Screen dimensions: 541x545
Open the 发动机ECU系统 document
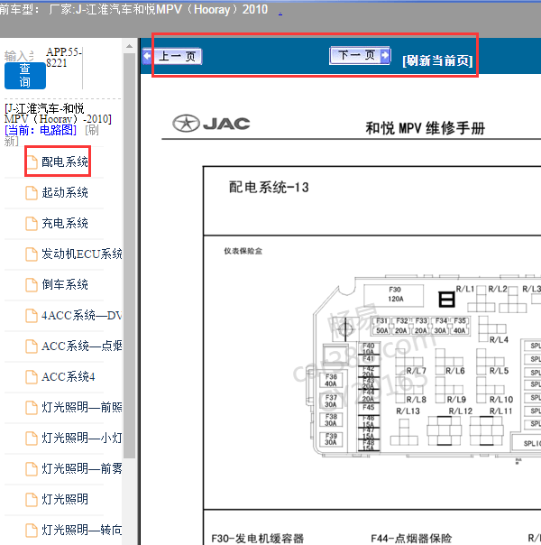[82, 254]
